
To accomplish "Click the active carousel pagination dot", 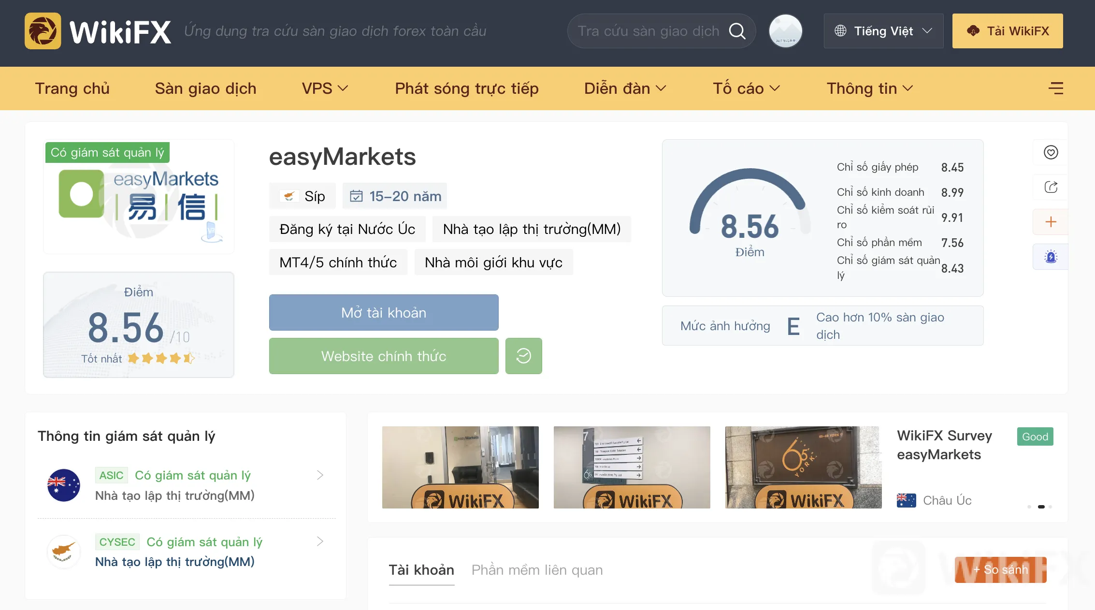I will 1041,507.
